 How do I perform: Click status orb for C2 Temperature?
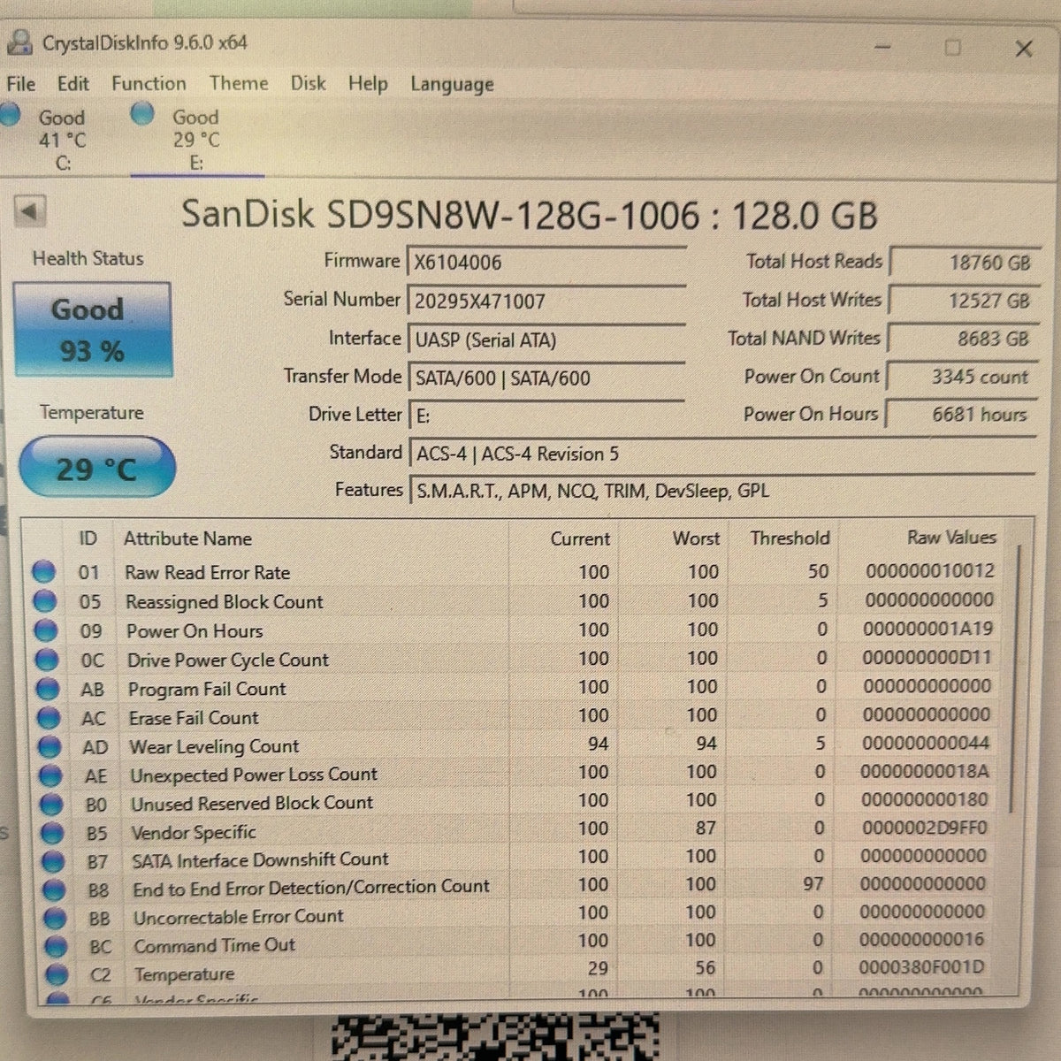click(57, 975)
